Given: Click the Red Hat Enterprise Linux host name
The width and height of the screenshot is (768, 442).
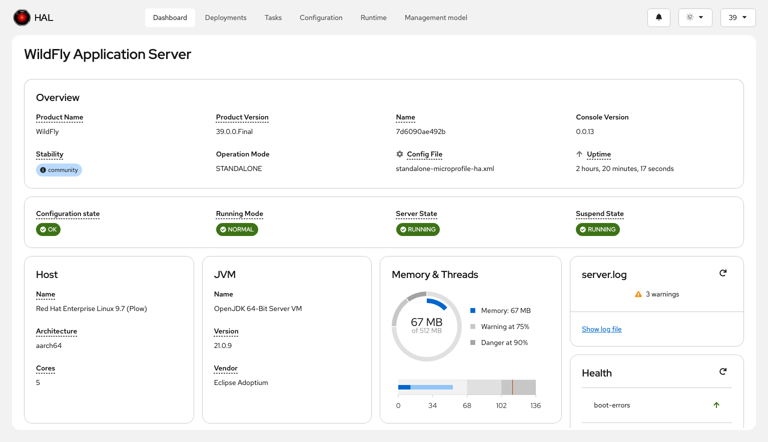Looking at the screenshot, I should (x=92, y=308).
